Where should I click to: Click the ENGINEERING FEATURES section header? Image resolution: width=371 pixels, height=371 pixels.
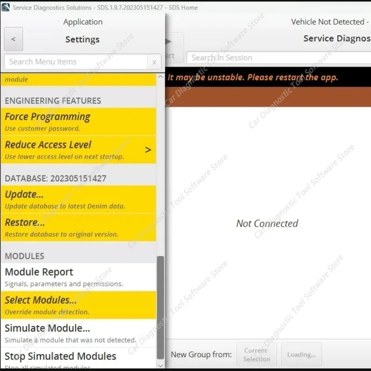53,101
